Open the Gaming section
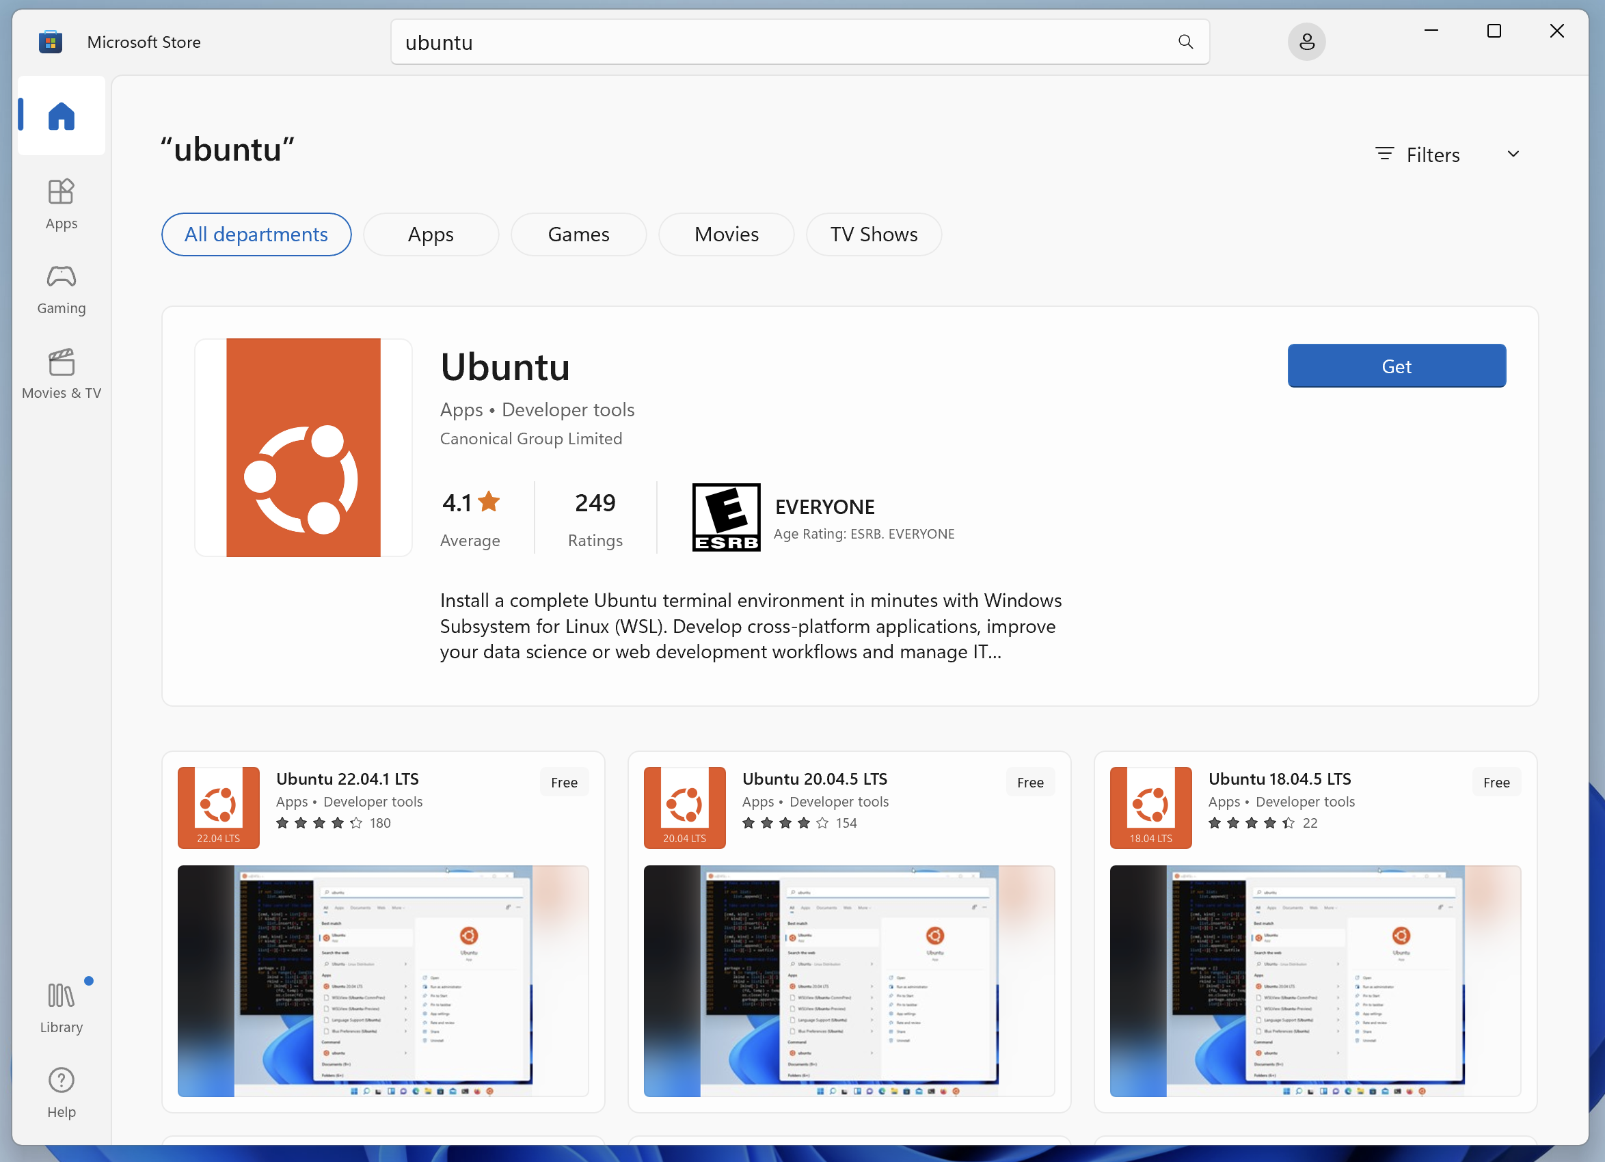1605x1162 pixels. pos(60,288)
